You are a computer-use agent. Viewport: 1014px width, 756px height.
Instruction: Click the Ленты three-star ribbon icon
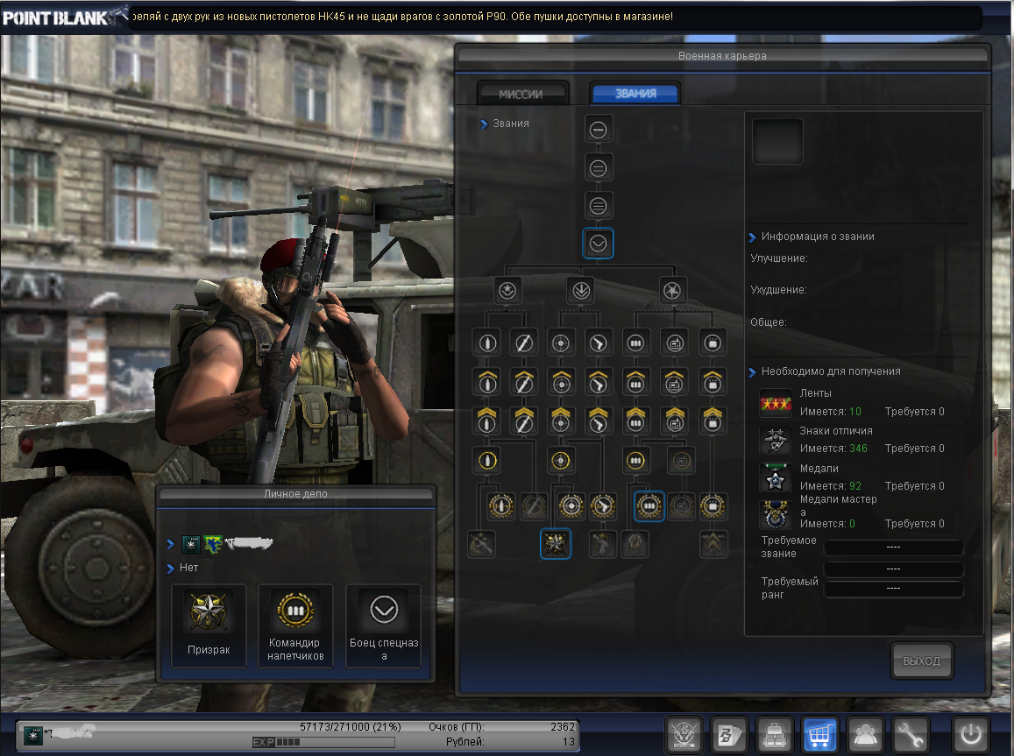tap(776, 403)
